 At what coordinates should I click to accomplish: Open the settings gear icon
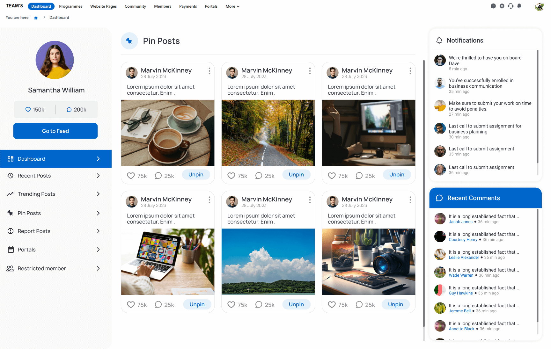(502, 6)
